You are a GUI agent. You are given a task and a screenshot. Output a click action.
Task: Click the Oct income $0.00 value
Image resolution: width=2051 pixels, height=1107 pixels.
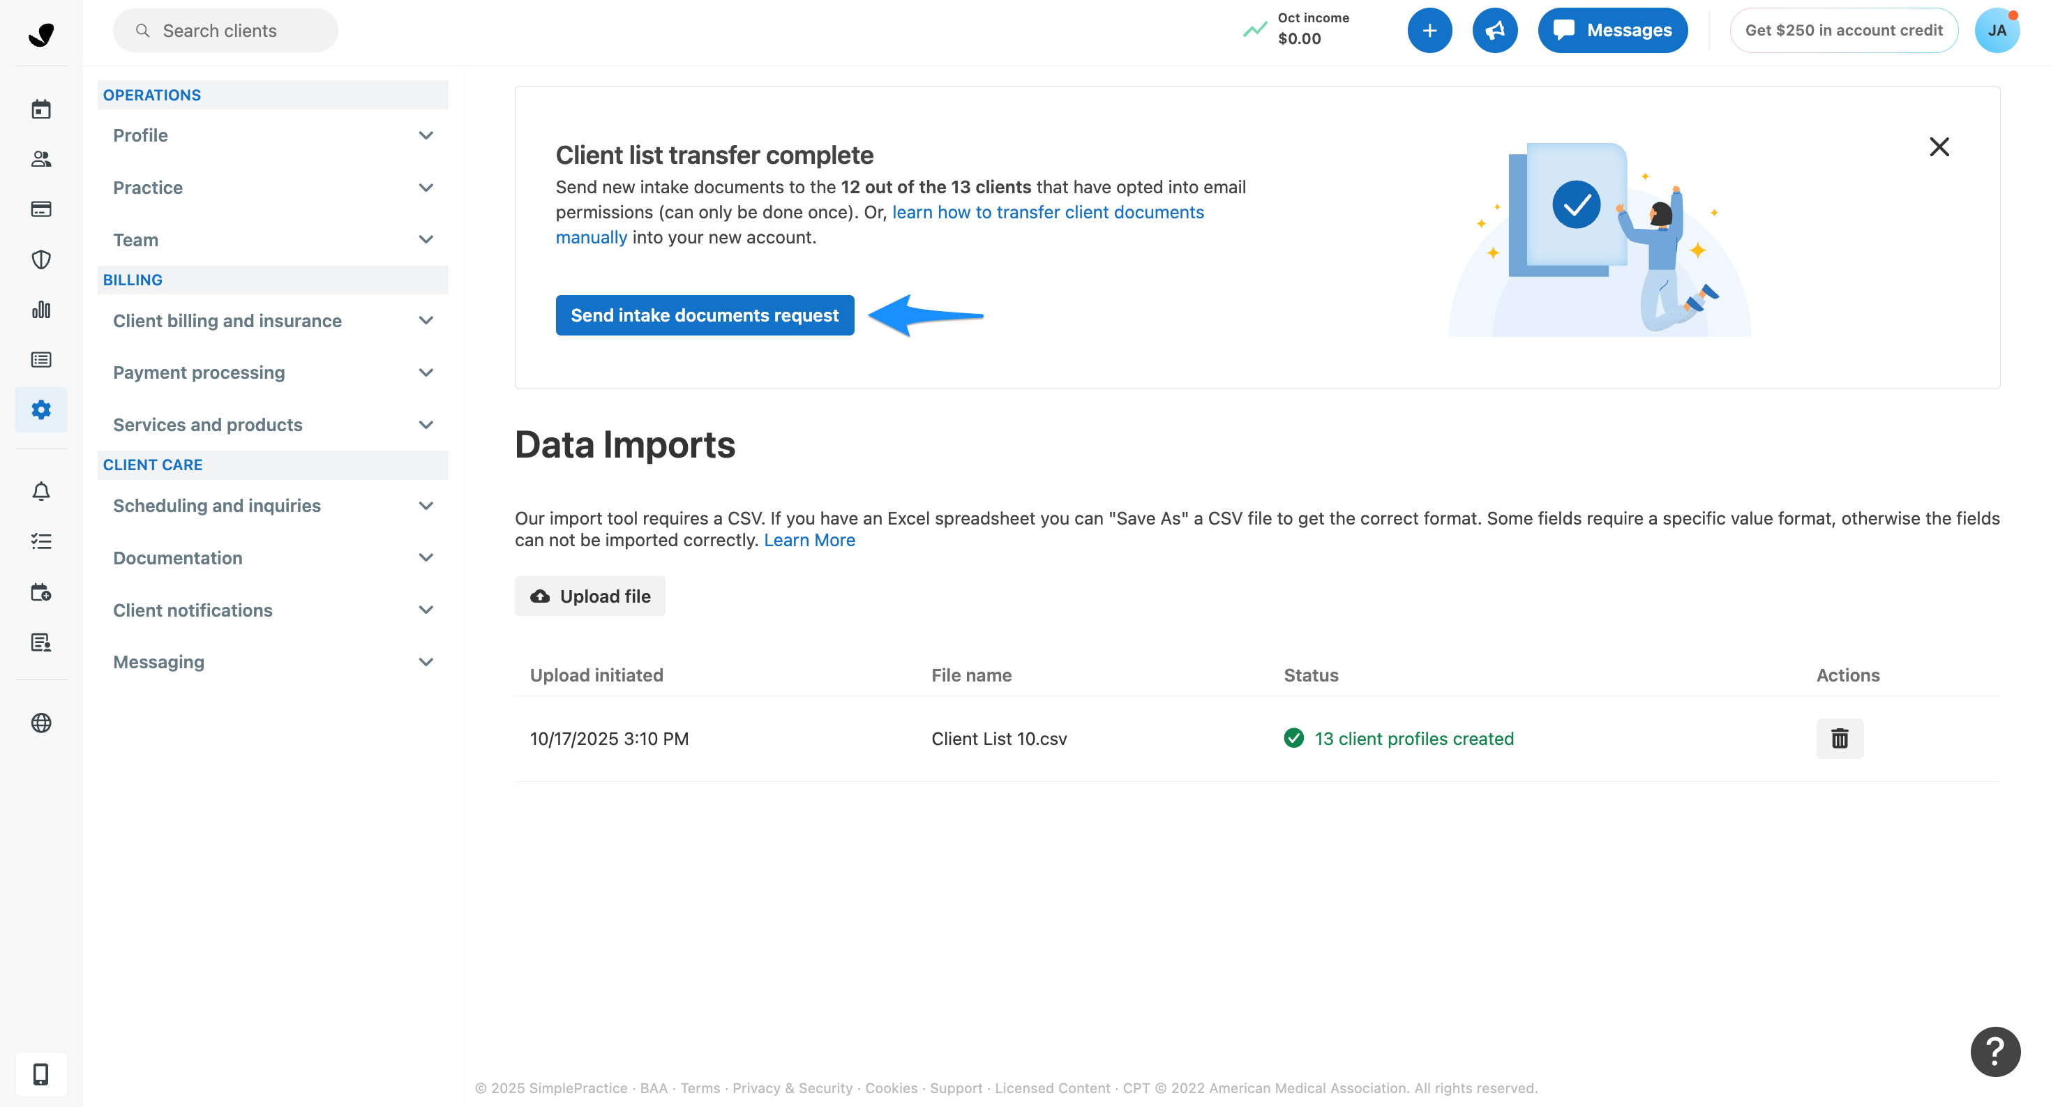1298,39
